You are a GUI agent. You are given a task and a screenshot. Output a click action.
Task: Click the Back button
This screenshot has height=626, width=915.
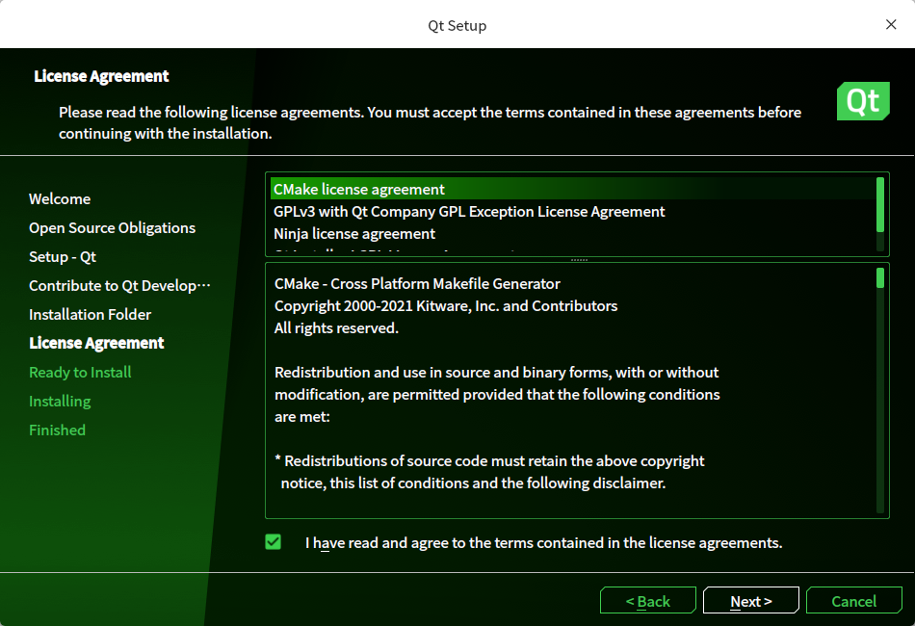[647, 600]
